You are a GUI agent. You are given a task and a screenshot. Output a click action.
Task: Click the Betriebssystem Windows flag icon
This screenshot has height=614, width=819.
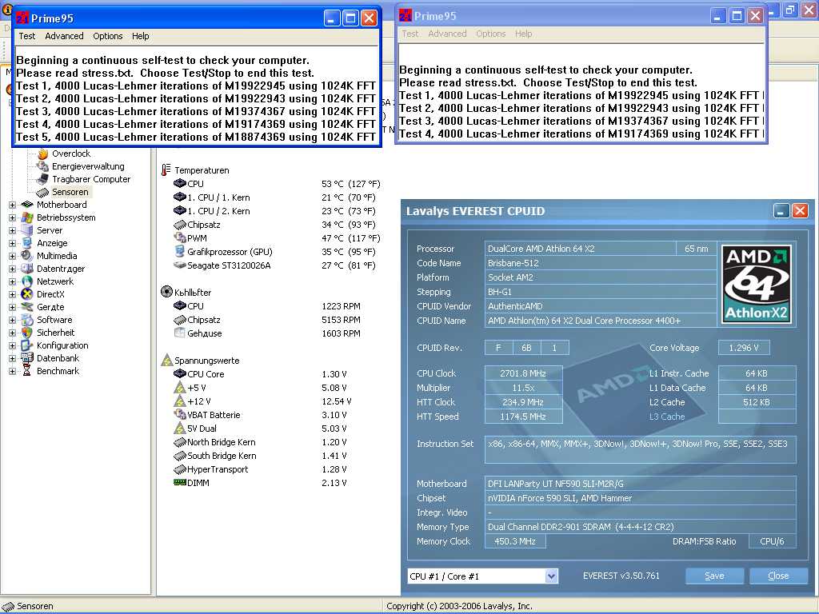point(27,217)
